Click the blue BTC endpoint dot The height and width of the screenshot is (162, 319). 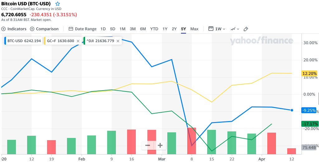(x=292, y=110)
